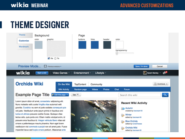
Task: Switch to the Wordmark tab
Action: click(x=24, y=47)
